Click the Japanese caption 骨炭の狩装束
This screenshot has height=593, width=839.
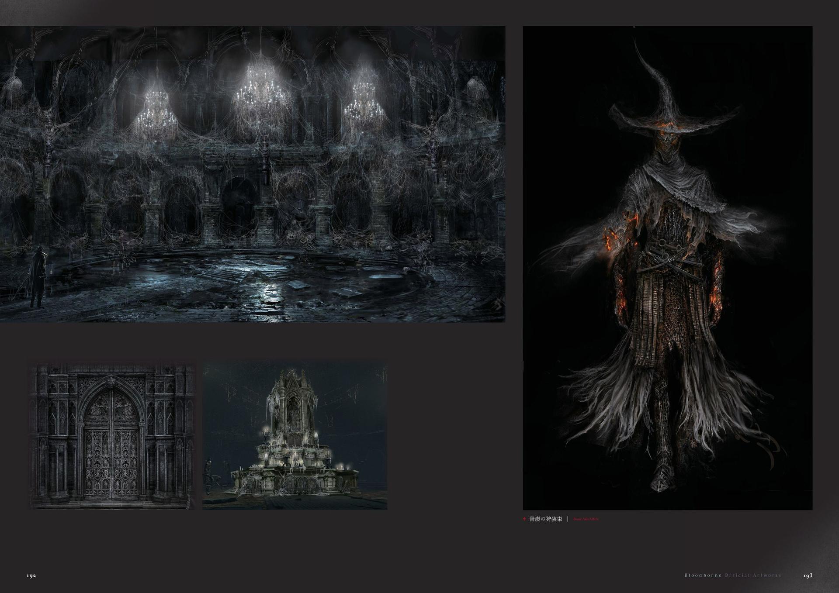click(545, 519)
